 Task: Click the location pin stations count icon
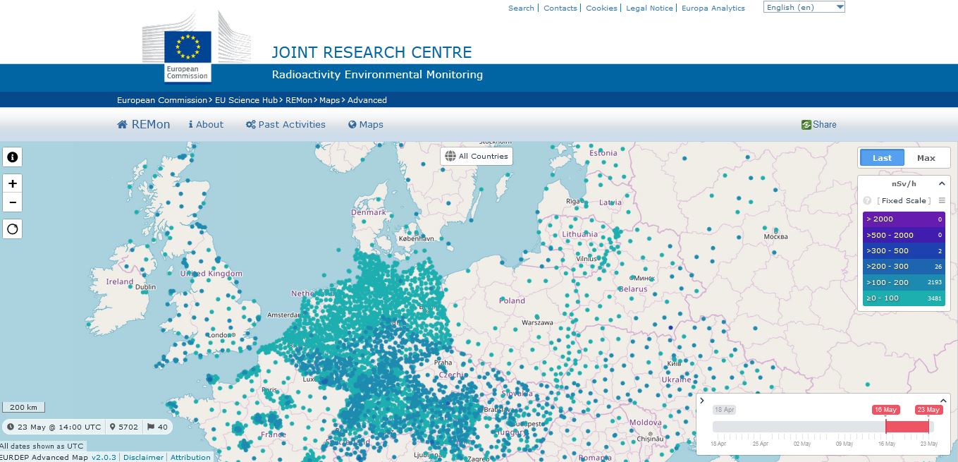(x=113, y=427)
